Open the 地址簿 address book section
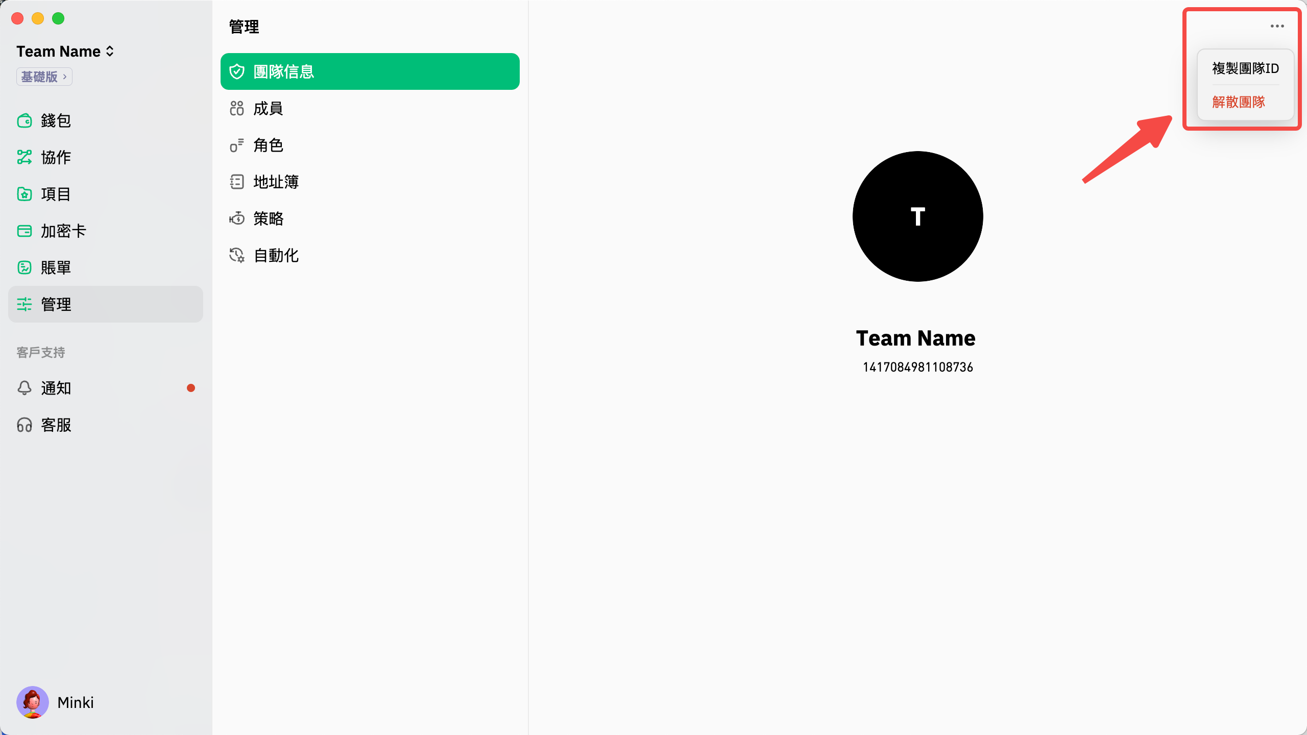The height and width of the screenshot is (735, 1307). coord(276,182)
